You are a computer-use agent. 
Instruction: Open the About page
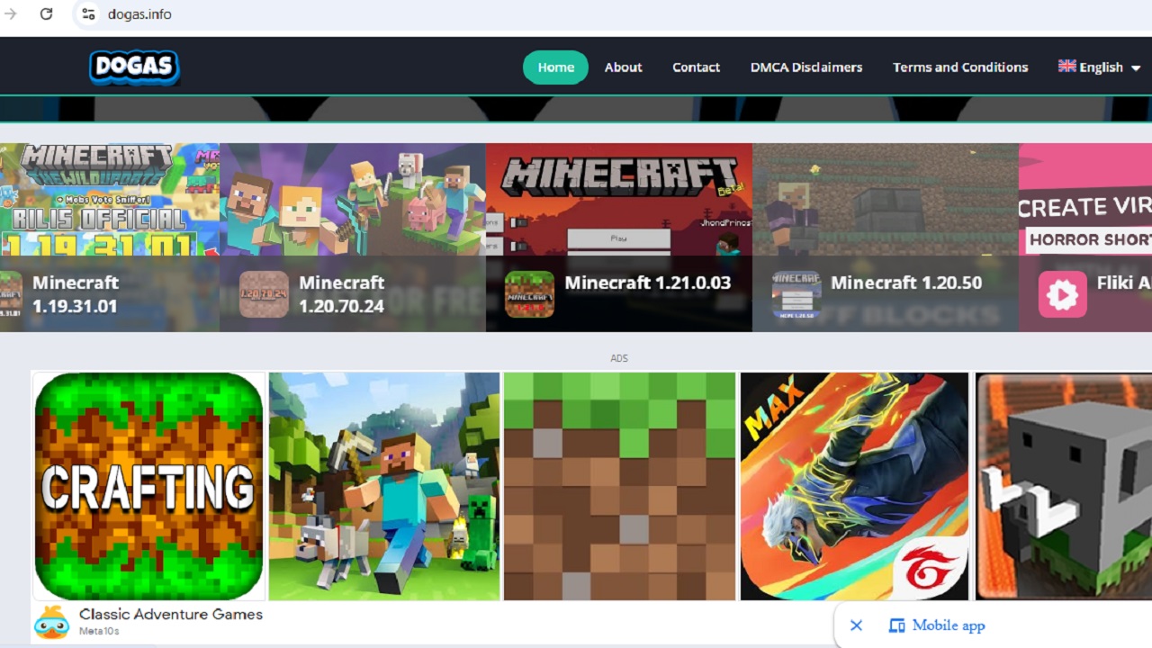click(623, 67)
